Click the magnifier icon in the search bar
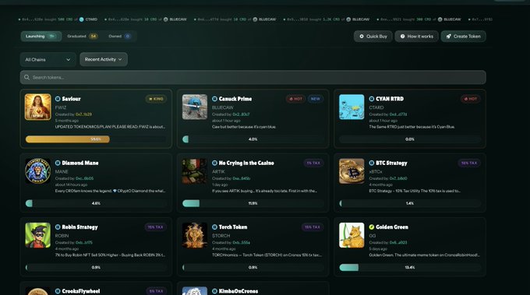Screen dimensions: 530x295 (26, 77)
